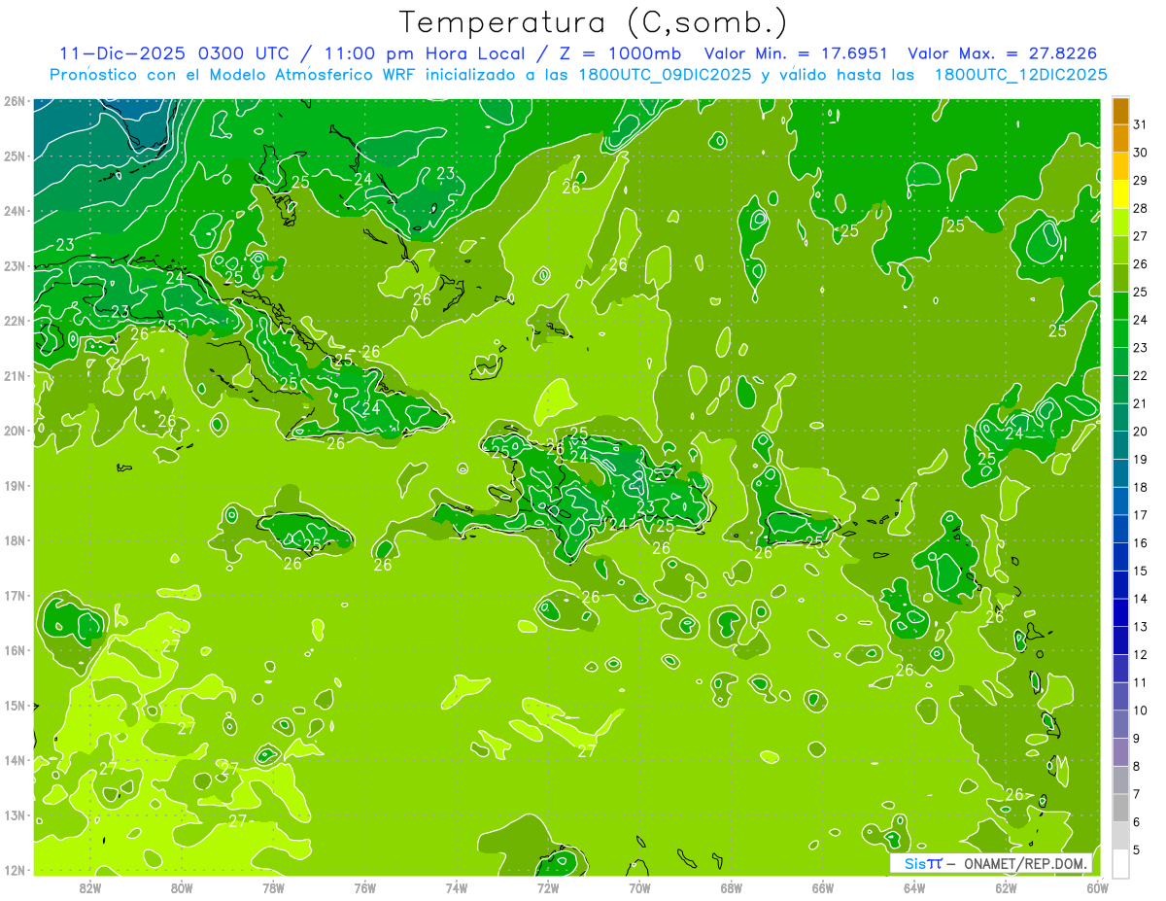
Task: Click the "72W" longitude axis label
Action: [x=548, y=888]
